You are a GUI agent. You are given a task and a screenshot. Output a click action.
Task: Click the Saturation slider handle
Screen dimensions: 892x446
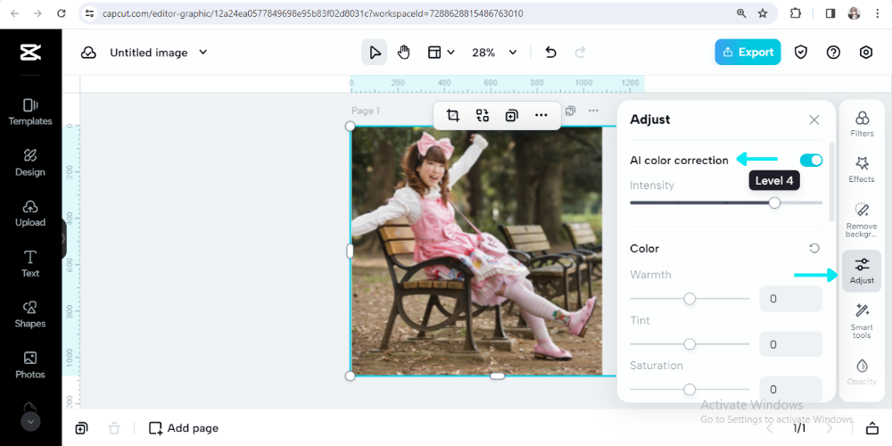click(690, 389)
